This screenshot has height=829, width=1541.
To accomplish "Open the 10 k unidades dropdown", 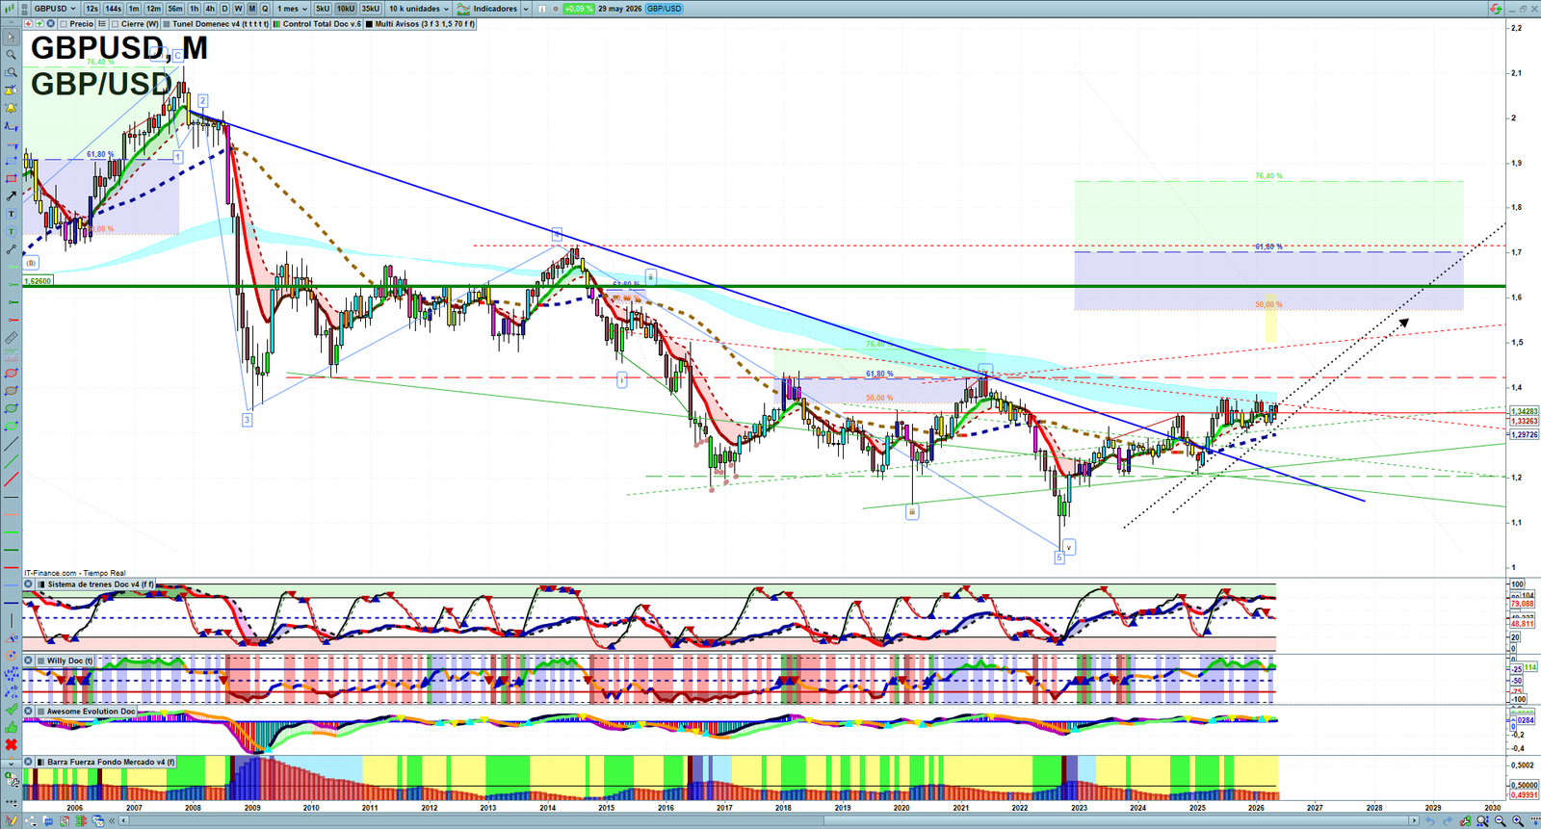I will [x=419, y=9].
